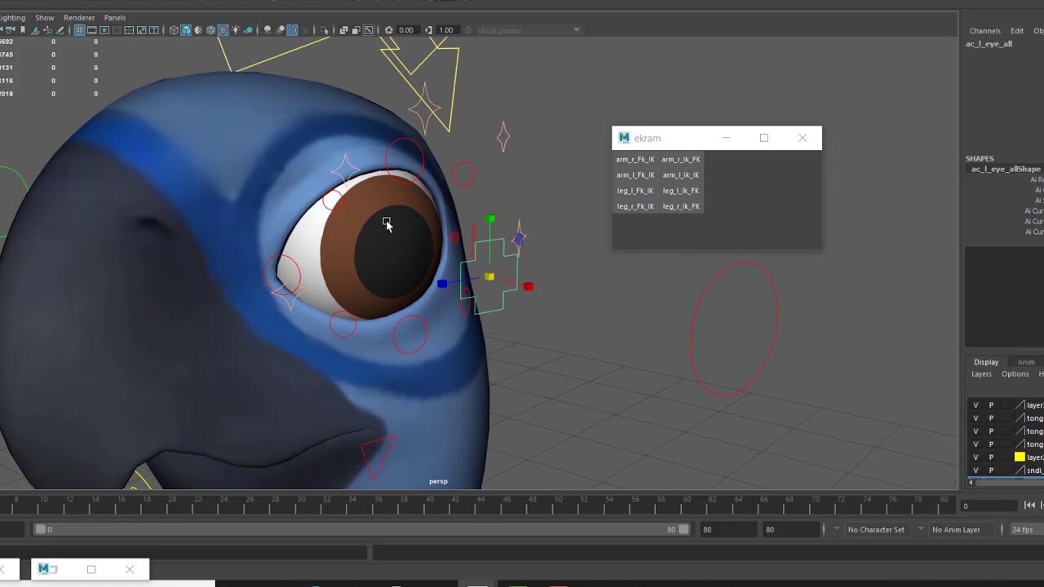The height and width of the screenshot is (587, 1044).
Task: Toggle playback of the tong layer
Action: (991, 418)
